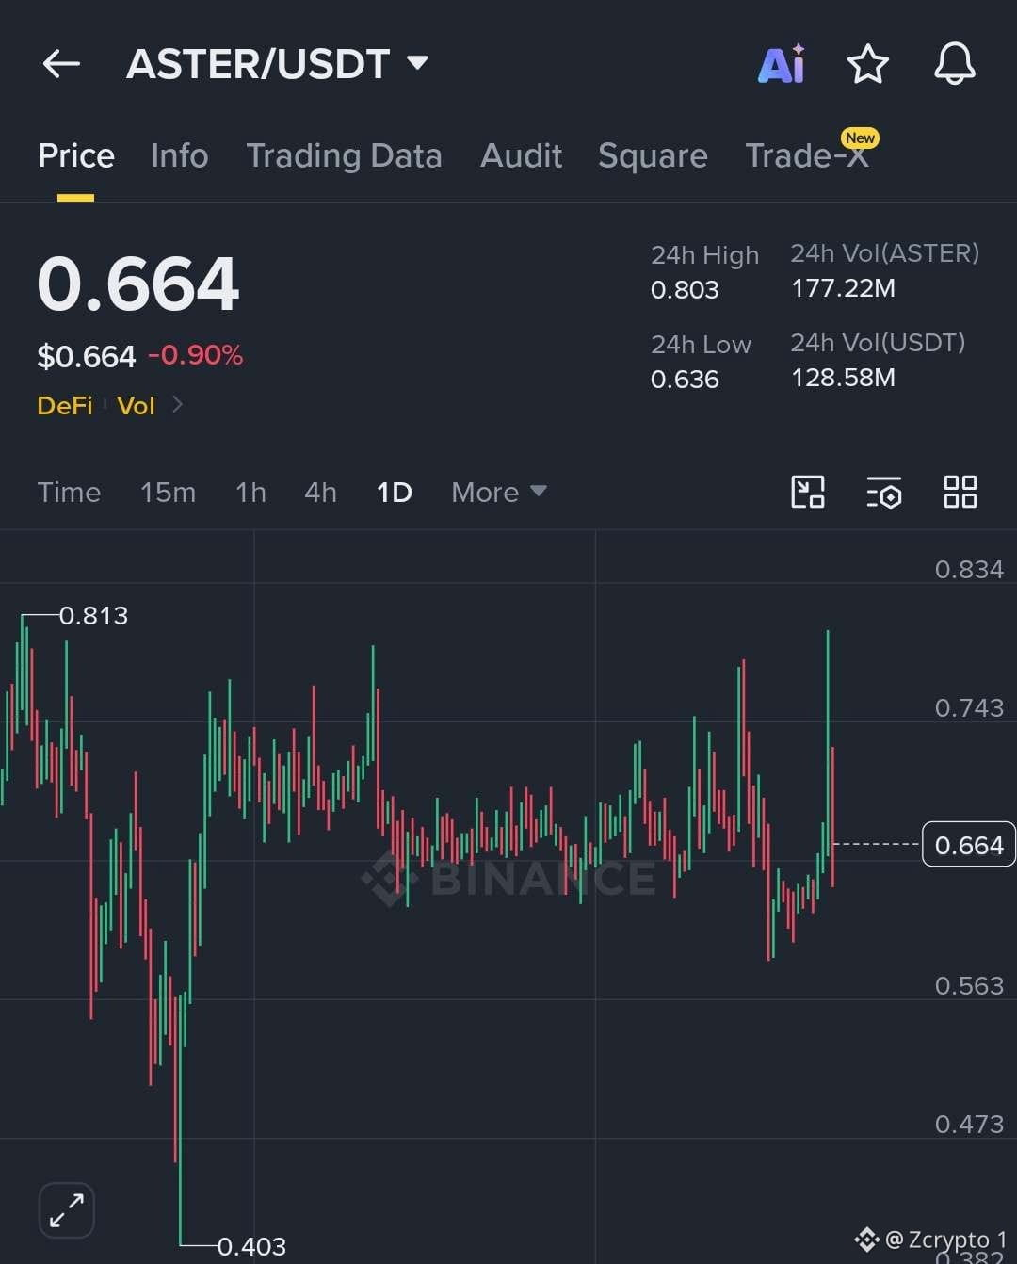
Task: Open chart indicator settings icon
Action: 883,492
